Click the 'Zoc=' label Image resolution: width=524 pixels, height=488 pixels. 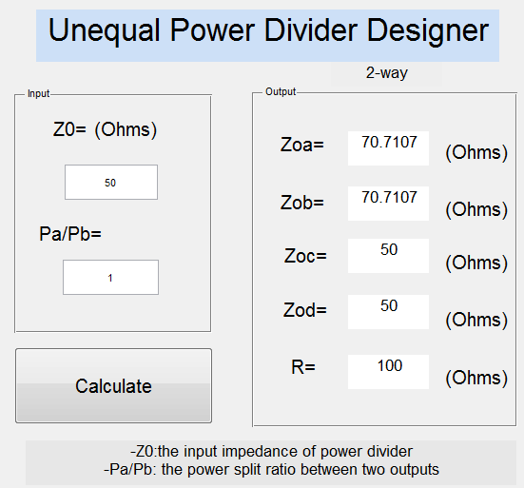(x=305, y=256)
